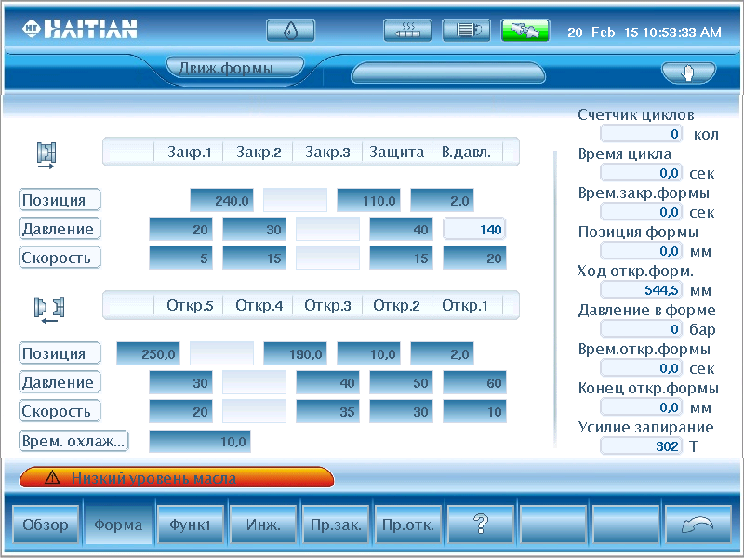Select the Пр.зак. button
Viewport: 744px width, 558px height.
336,525
